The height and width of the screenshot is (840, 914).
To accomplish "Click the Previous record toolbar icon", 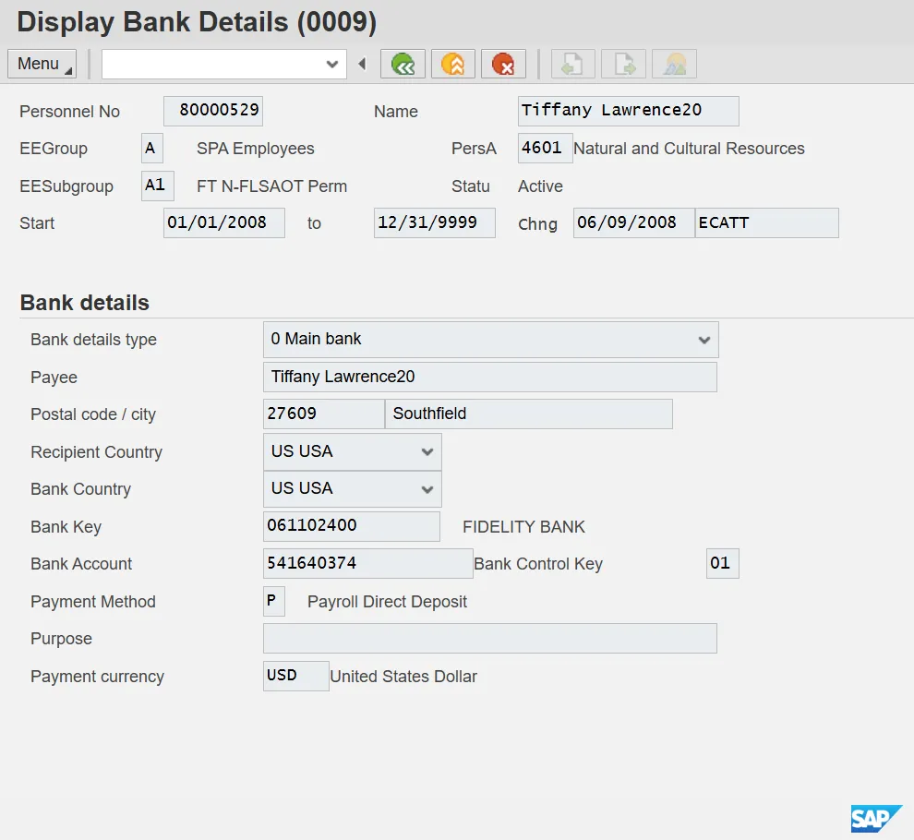I will pyautogui.click(x=572, y=65).
